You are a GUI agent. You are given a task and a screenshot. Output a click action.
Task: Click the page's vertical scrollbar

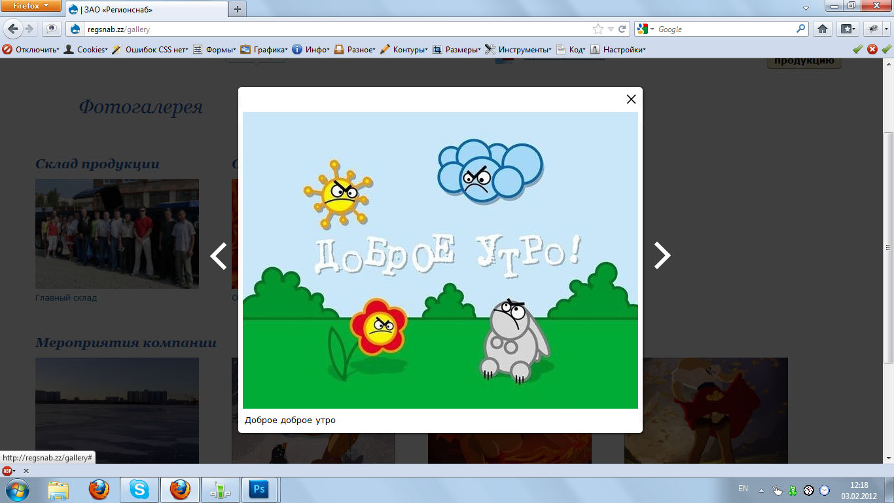(x=888, y=248)
